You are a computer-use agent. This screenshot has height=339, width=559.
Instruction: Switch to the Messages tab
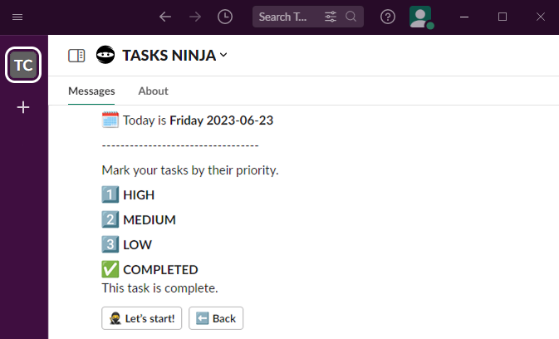[x=91, y=91]
